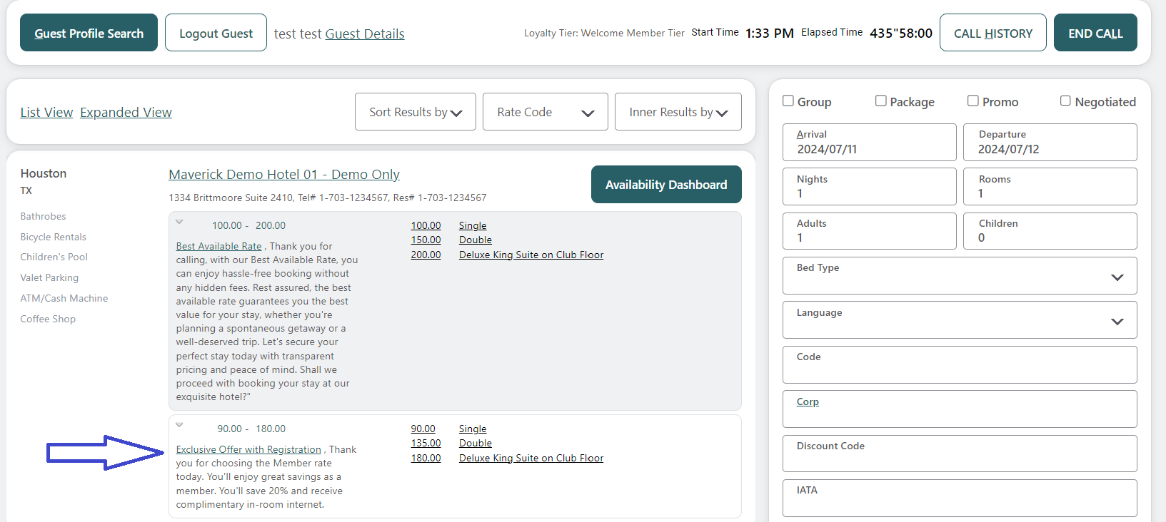Collapse the 100.00 - 200.00 rate block chevron

point(179,222)
